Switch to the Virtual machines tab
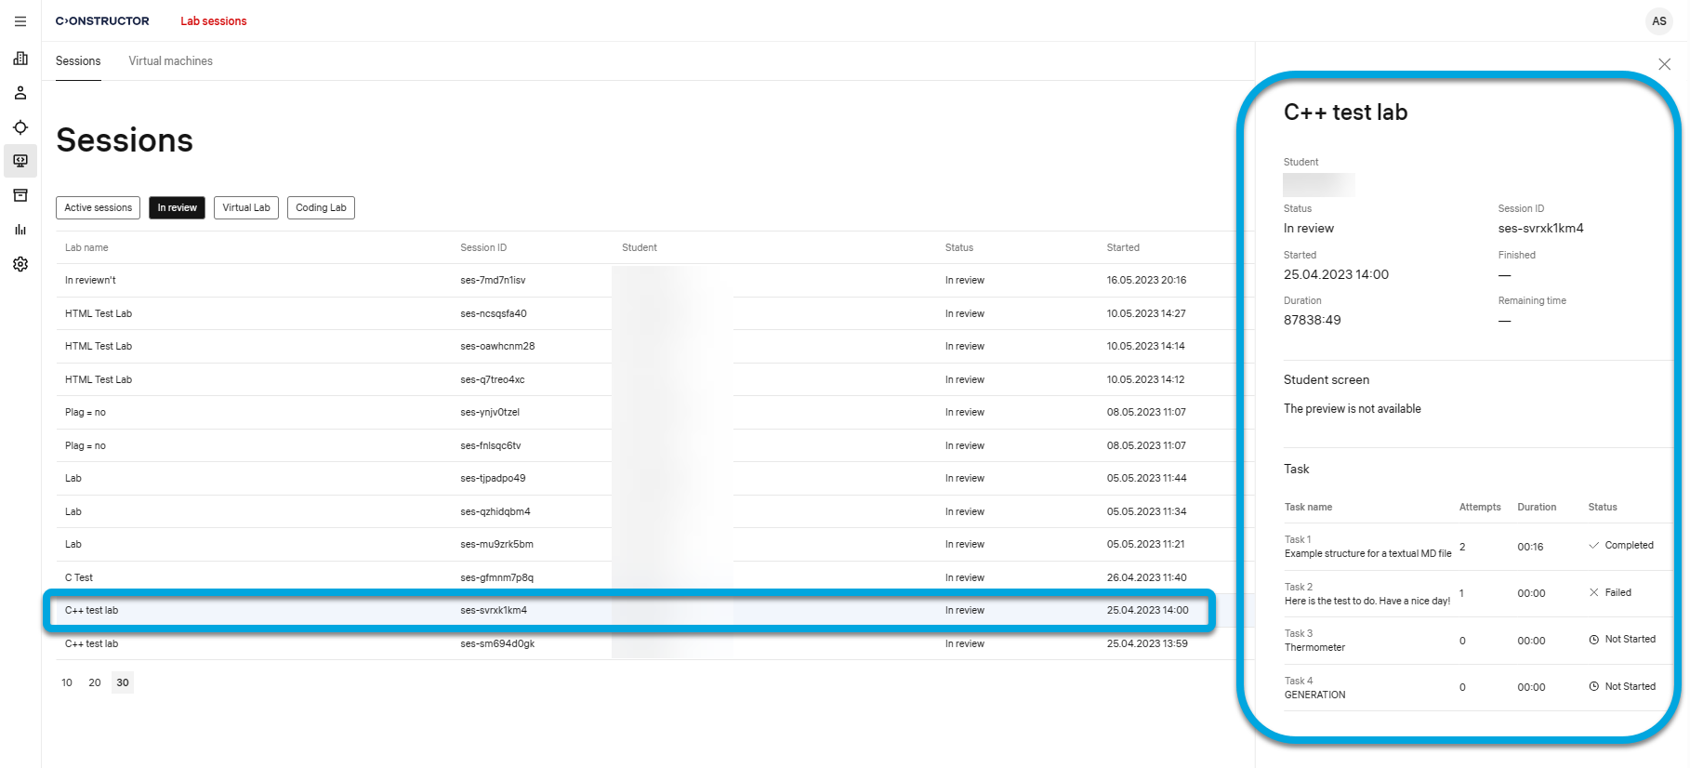Image resolution: width=1690 pixels, height=768 pixels. 170,61
